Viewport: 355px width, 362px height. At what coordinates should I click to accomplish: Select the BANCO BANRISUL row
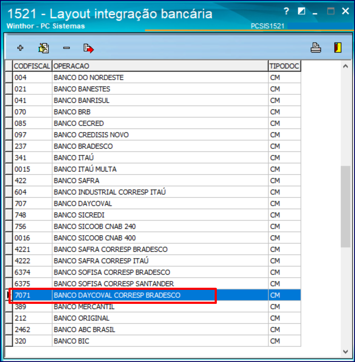(153, 101)
